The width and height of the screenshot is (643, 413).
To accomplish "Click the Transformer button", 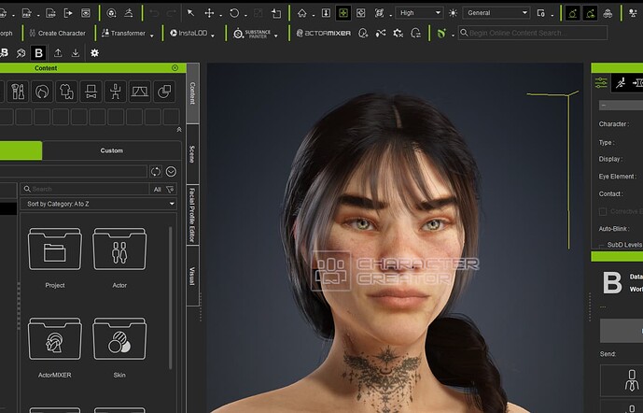I will click(123, 34).
